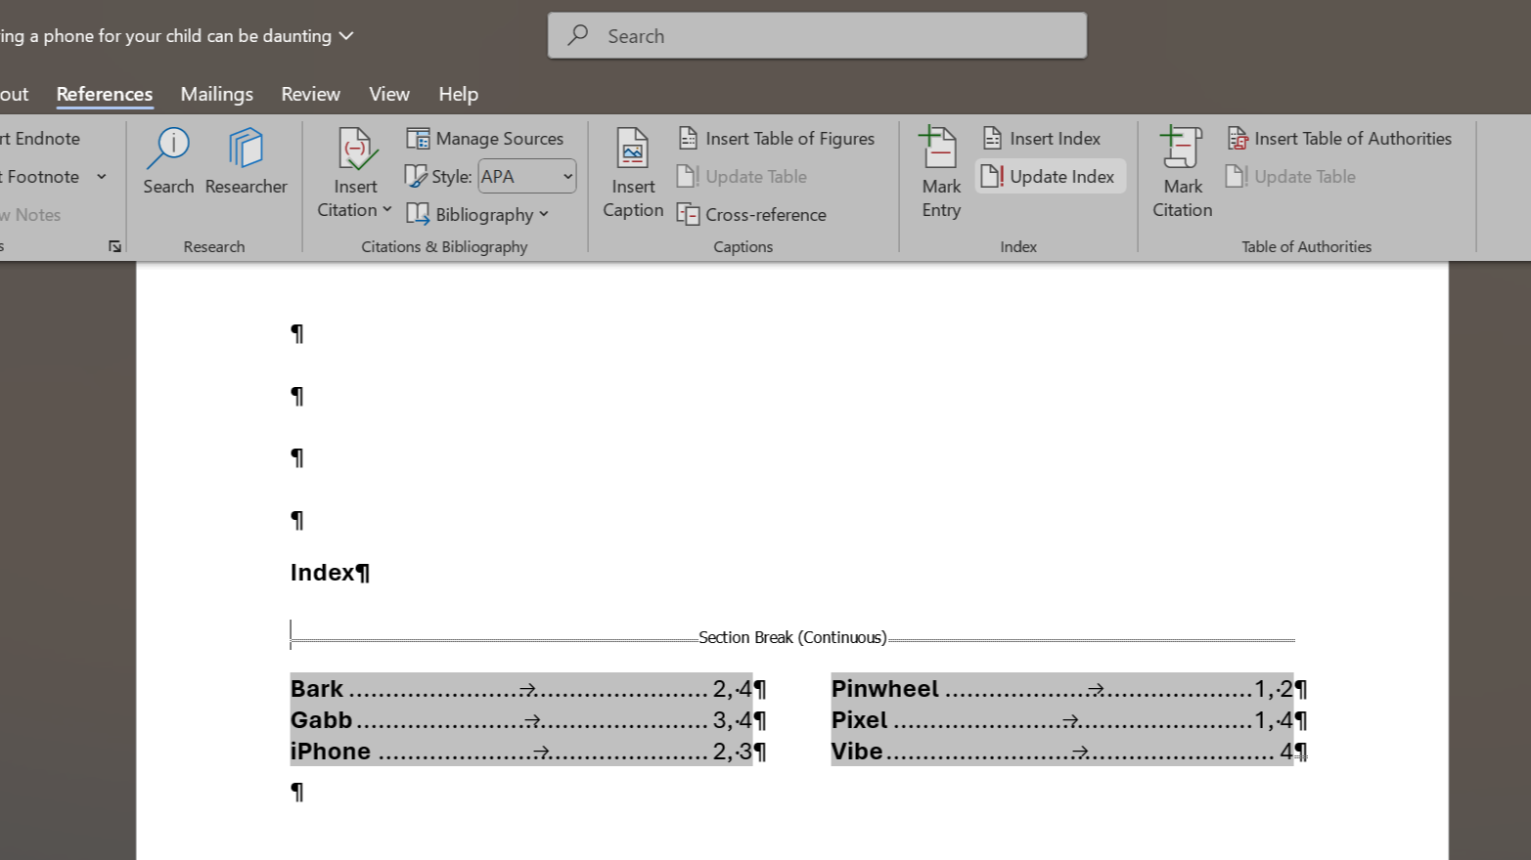The height and width of the screenshot is (860, 1531).
Task: Open the document title dropdown chevron
Action: 346,36
